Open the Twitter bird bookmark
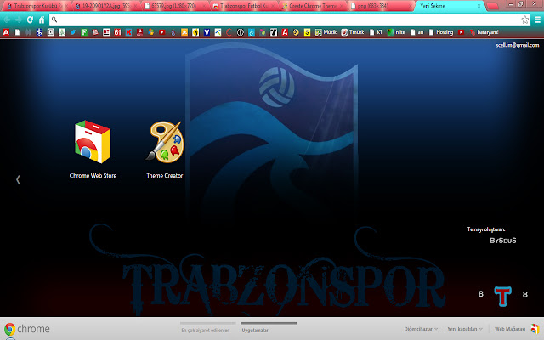This screenshot has width=544, height=340. point(73,32)
